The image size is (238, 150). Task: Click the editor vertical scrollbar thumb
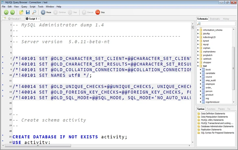[x=192, y=27]
